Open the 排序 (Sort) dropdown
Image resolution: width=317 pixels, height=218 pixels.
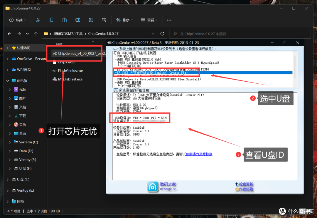[x=124, y=20]
